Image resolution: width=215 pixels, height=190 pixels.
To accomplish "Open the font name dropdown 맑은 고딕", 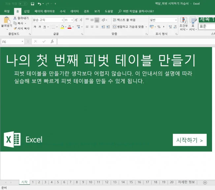I will [x=62, y=20].
